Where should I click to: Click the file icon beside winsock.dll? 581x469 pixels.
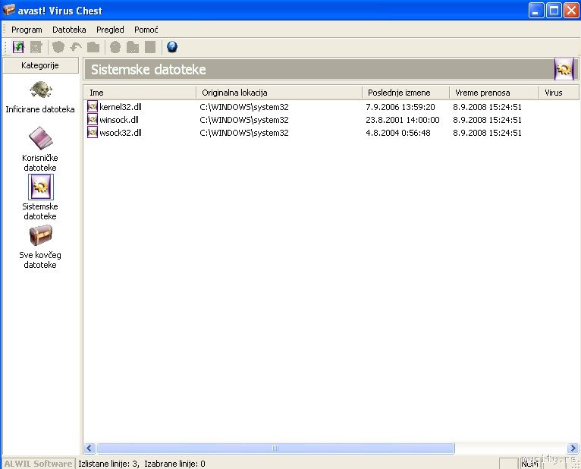93,119
